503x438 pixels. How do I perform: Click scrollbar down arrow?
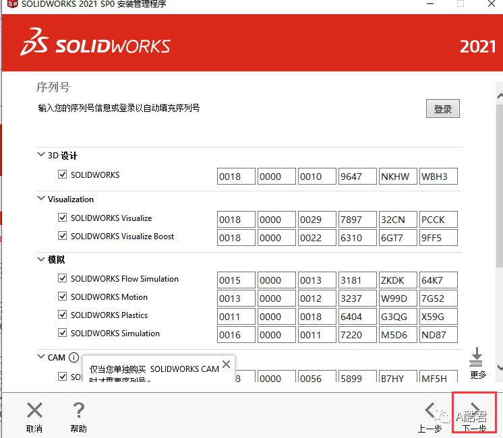click(x=500, y=367)
